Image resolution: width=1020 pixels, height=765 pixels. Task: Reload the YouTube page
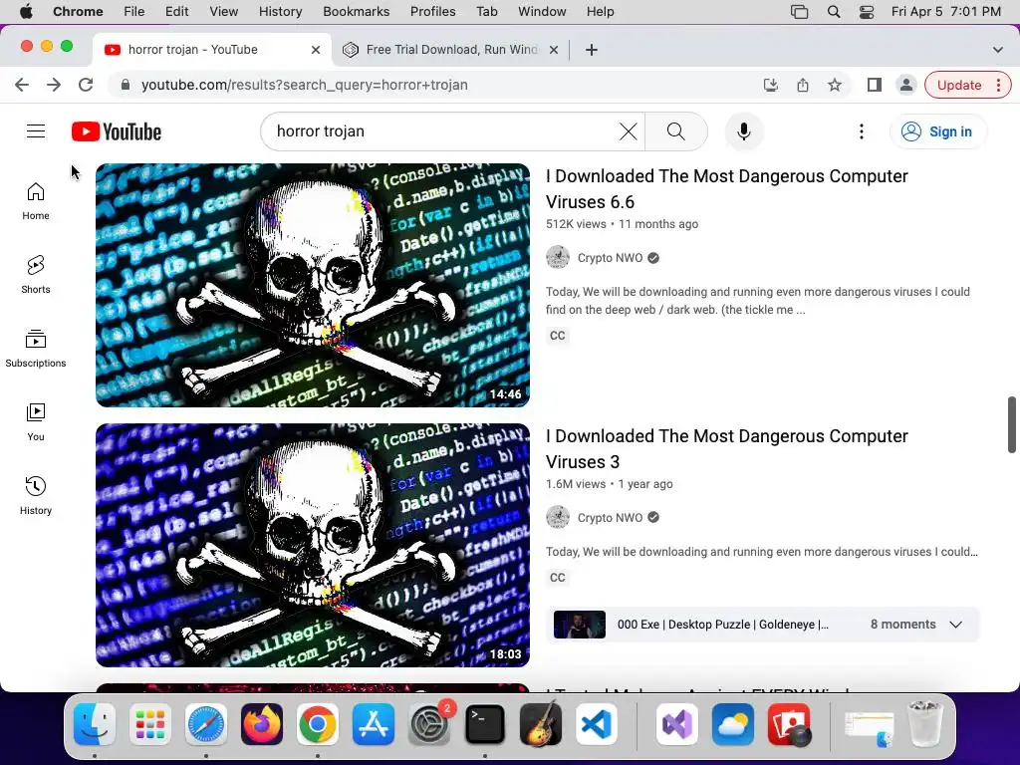click(86, 85)
